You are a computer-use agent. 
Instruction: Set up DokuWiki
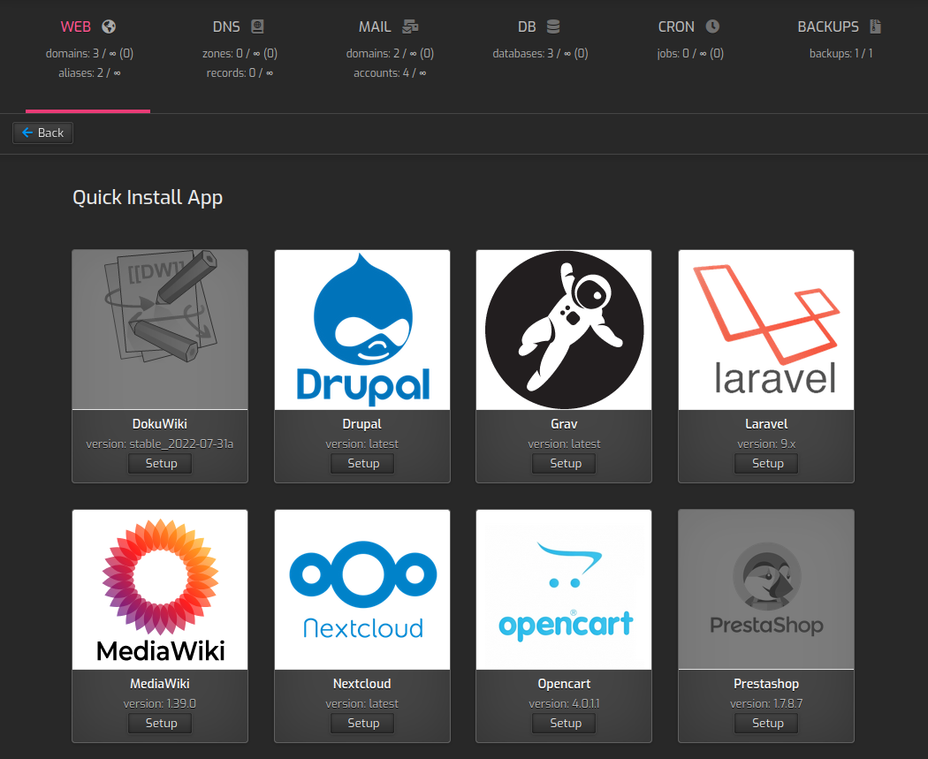click(160, 463)
